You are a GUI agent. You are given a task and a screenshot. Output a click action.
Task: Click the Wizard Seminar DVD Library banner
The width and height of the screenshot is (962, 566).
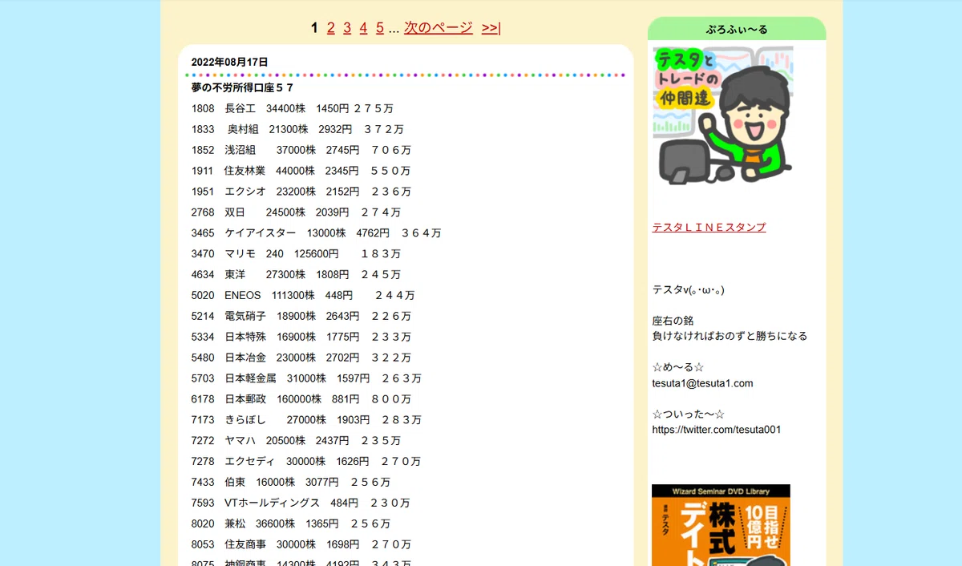(x=721, y=525)
